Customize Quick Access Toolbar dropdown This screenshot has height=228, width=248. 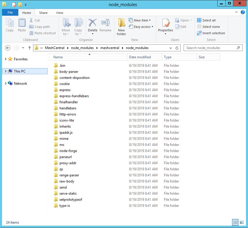point(26,5)
